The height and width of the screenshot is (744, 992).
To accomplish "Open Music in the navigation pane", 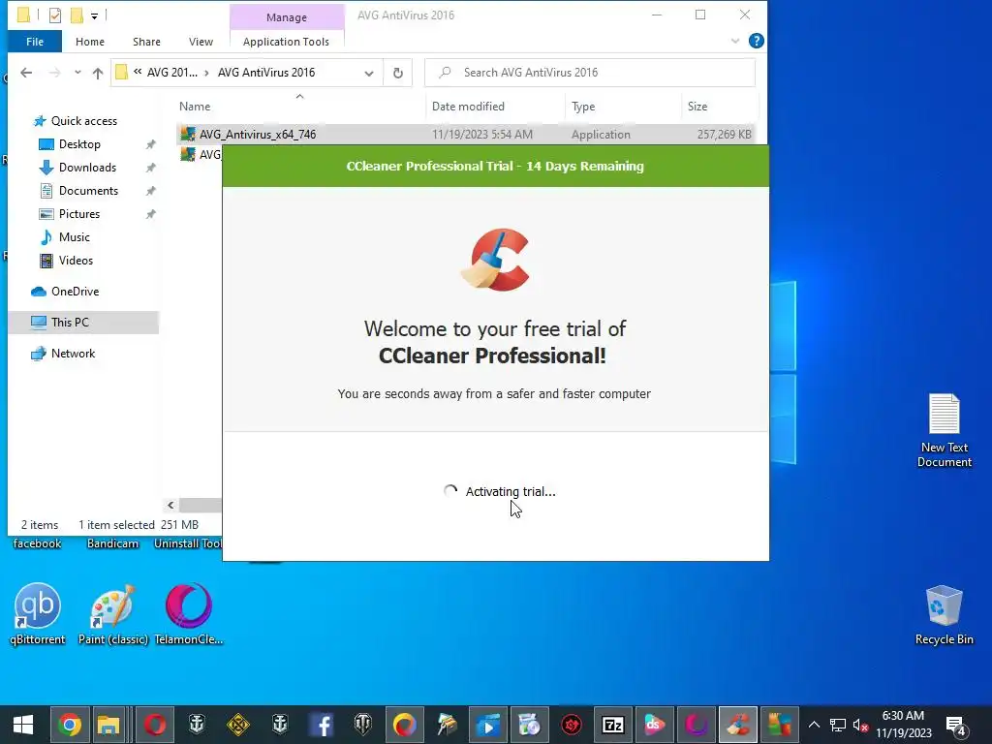I will 74,237.
